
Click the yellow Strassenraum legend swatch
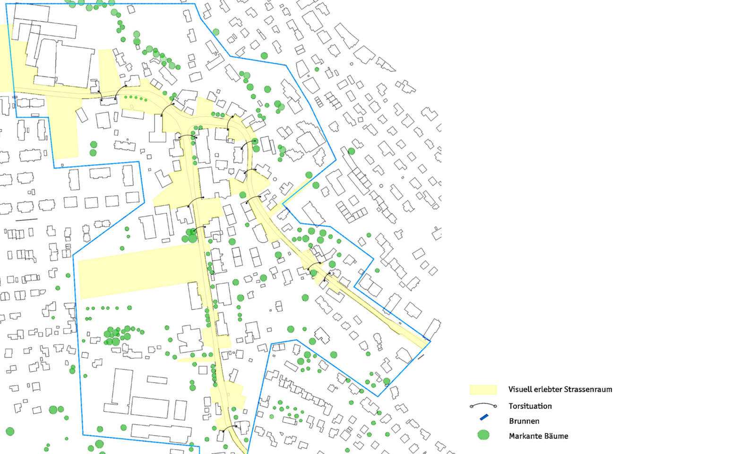click(483, 390)
